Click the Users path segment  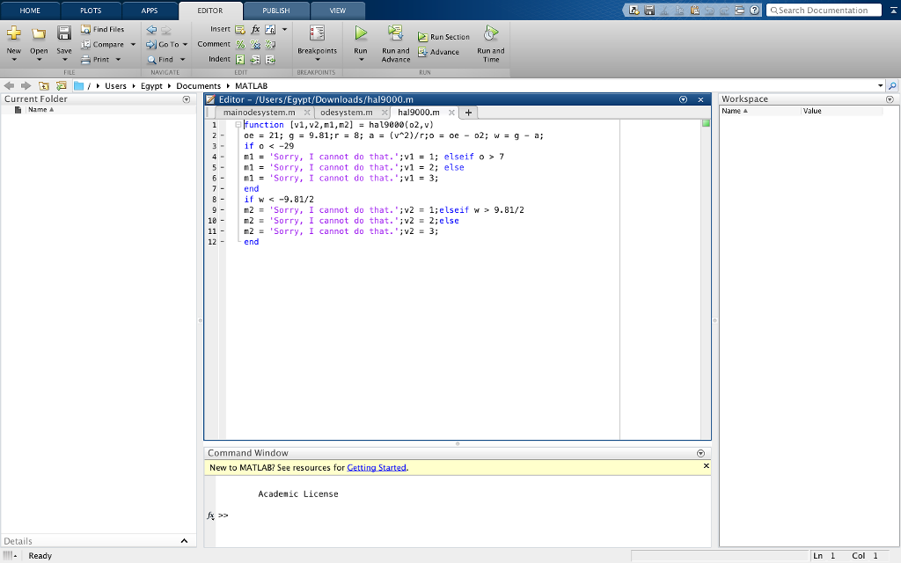(115, 85)
